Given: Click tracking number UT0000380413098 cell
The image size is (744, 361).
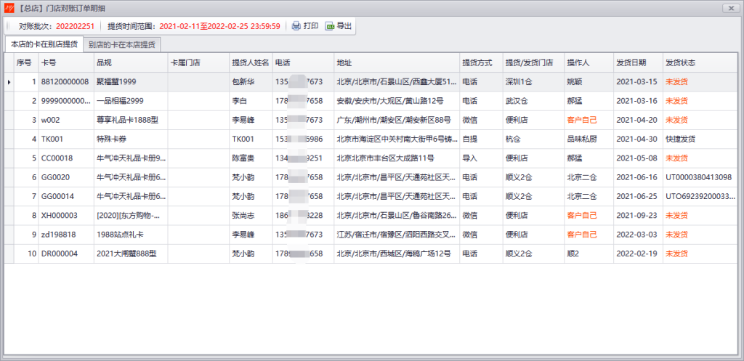Looking at the screenshot, I should (700, 177).
